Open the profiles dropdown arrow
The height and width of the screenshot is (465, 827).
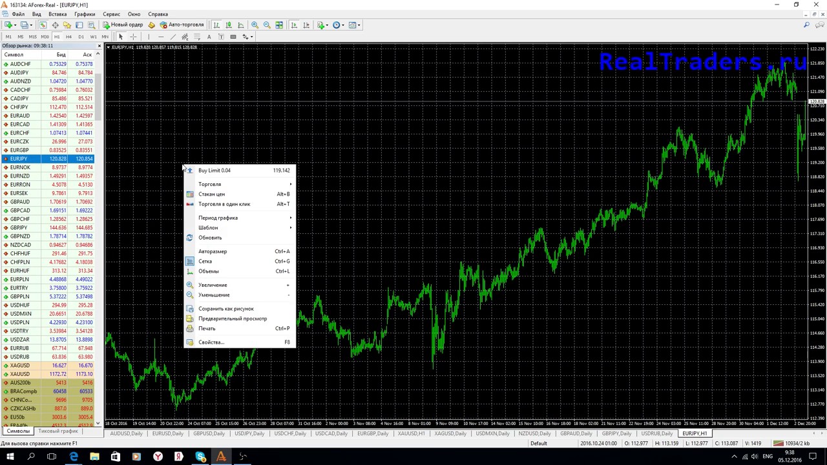(x=31, y=25)
